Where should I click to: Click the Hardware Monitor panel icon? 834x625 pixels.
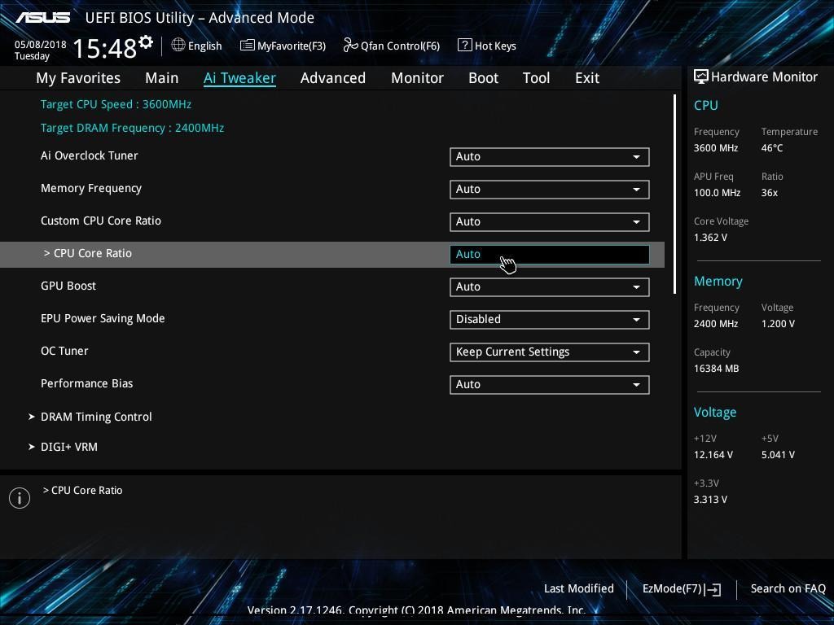(700, 76)
